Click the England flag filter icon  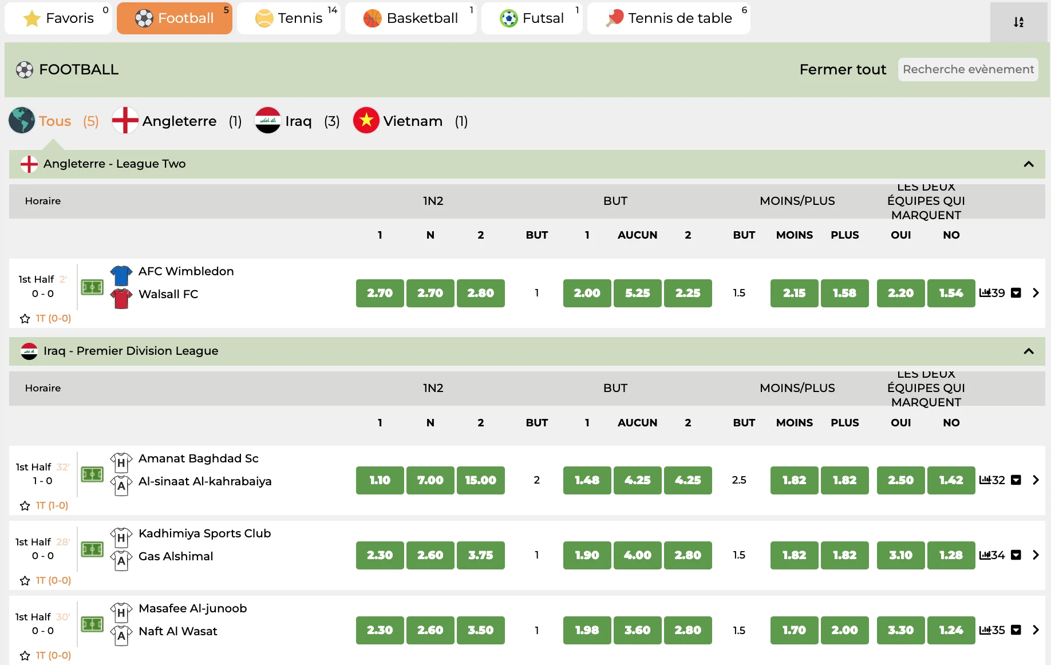point(125,120)
